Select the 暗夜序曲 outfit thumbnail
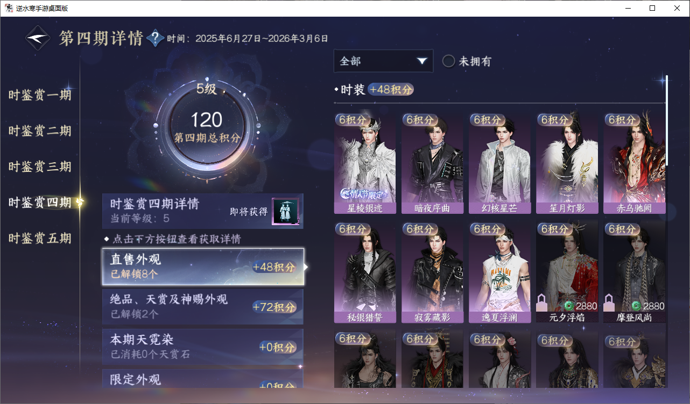Viewport: 690px width, 404px height. [x=432, y=164]
